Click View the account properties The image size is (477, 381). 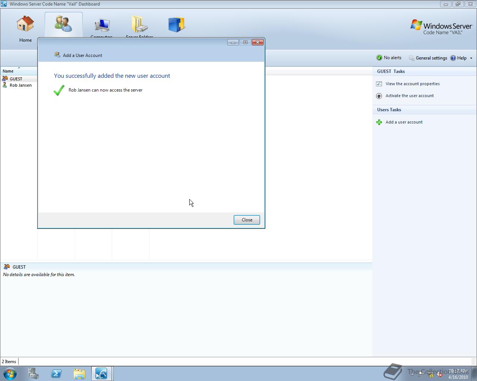click(413, 84)
